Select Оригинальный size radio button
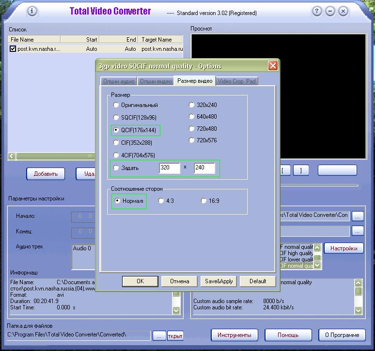The image size is (375, 351). pyautogui.click(x=116, y=105)
